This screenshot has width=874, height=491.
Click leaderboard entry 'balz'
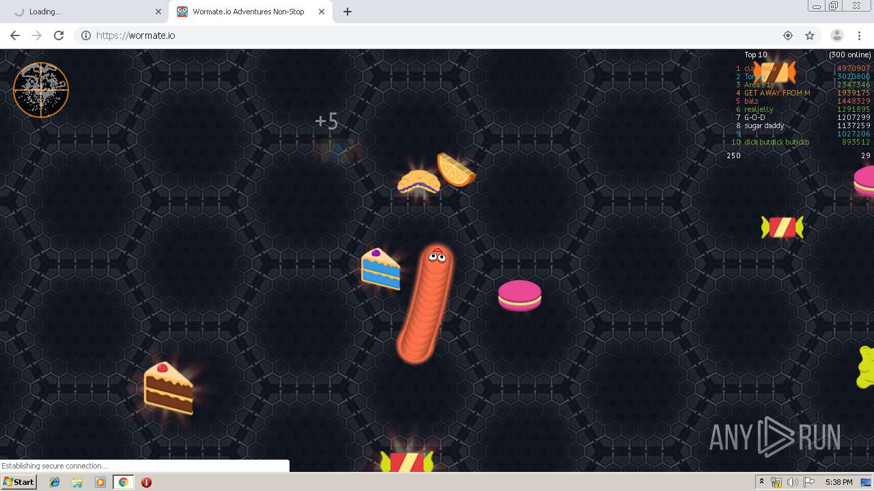751,101
